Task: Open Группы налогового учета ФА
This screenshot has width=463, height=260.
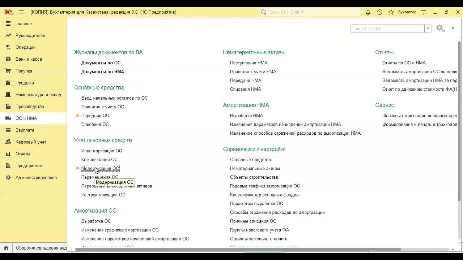Action: [260, 230]
